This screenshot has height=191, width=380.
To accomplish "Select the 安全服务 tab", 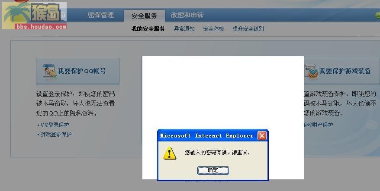I will 145,16.
